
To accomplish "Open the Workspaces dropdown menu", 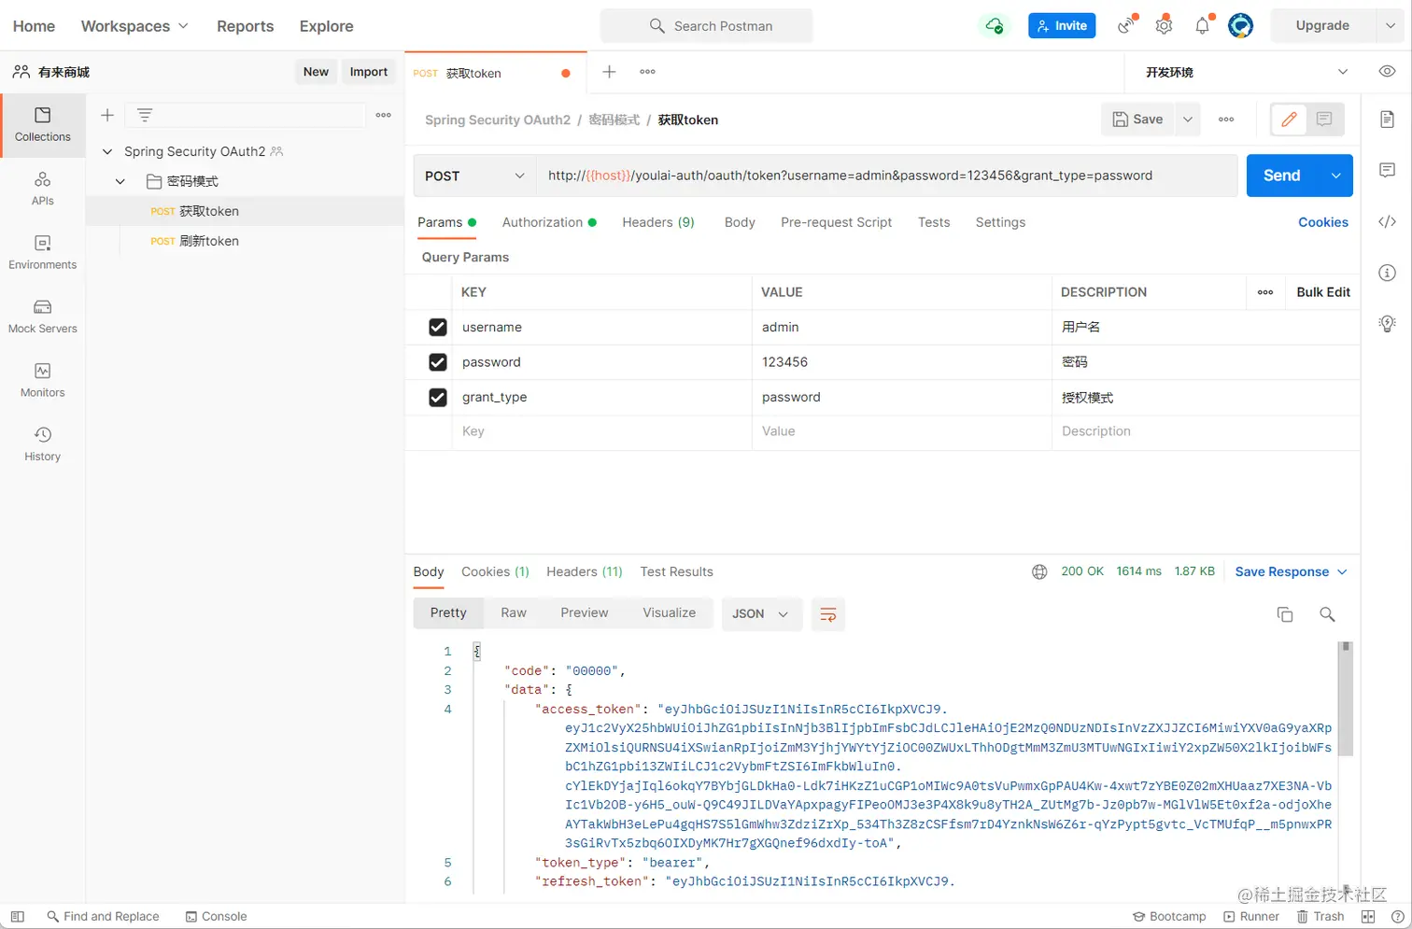I will pos(134,26).
